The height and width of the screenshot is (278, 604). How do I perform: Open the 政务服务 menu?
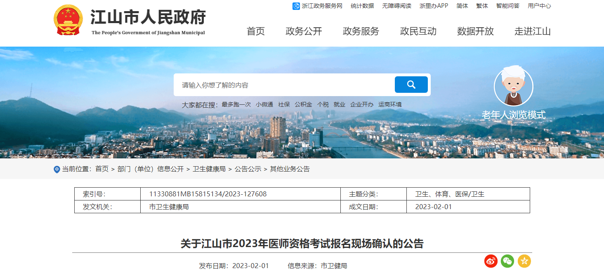tap(361, 31)
